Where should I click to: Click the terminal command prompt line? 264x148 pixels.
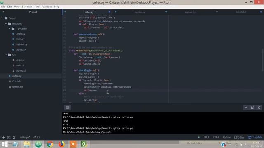pyautogui.click(x=87, y=132)
